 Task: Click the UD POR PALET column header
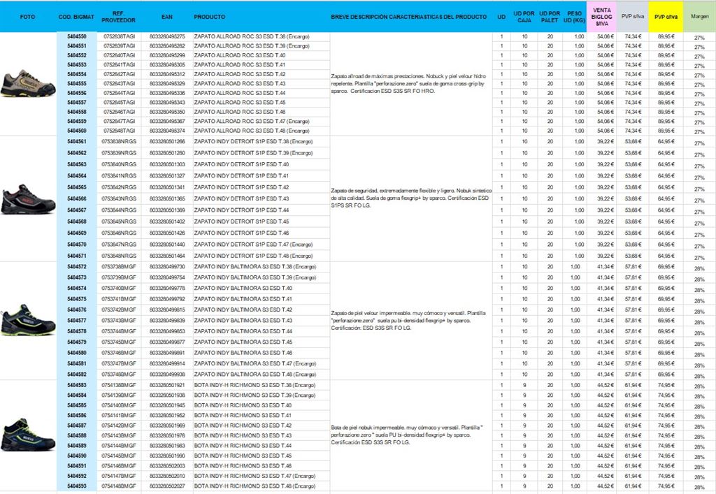pos(550,16)
